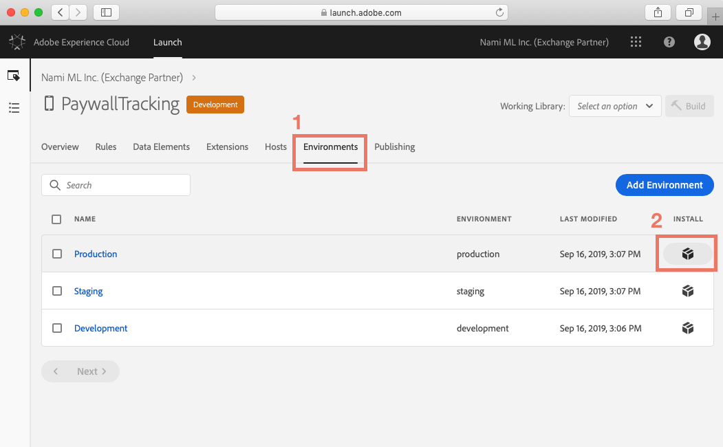Open a new tab with the plus button
The height and width of the screenshot is (447, 723).
click(715, 17)
